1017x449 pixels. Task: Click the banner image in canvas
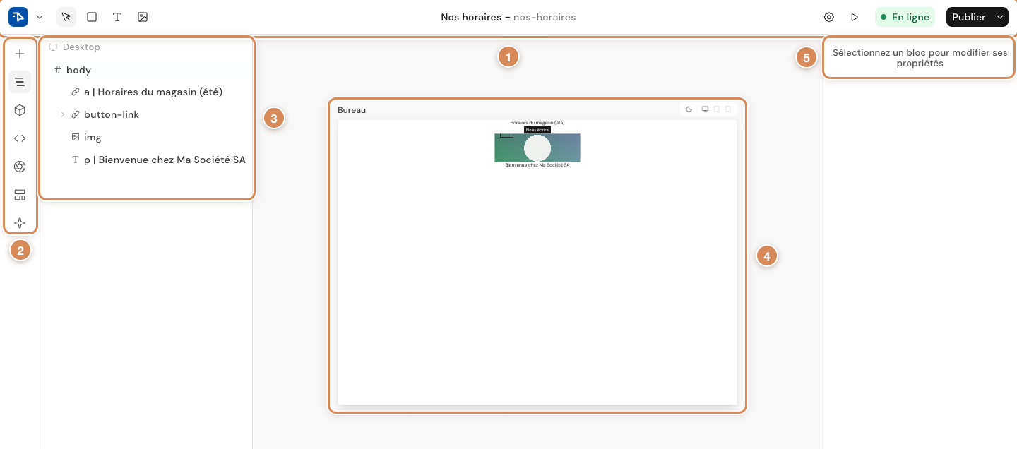(537, 148)
